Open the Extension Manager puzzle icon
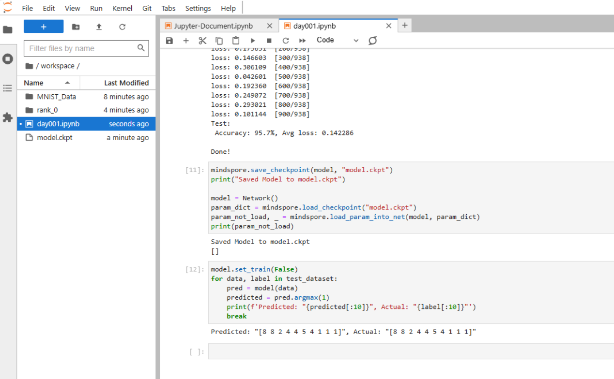Image resolution: width=614 pixels, height=379 pixels. point(8,117)
